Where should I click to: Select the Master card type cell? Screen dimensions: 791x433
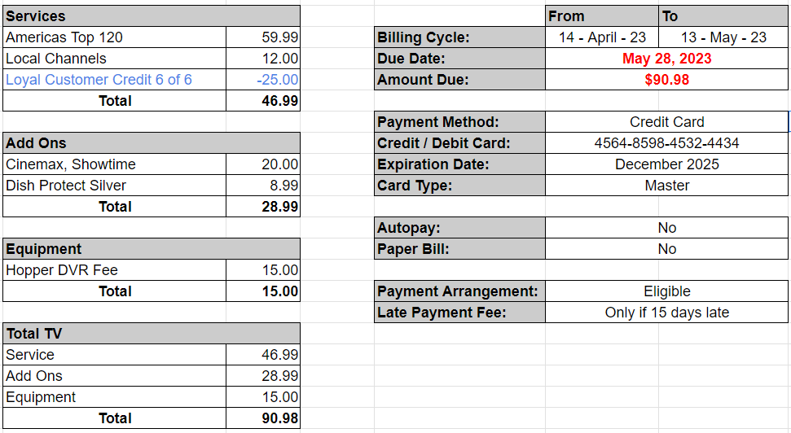click(x=666, y=186)
